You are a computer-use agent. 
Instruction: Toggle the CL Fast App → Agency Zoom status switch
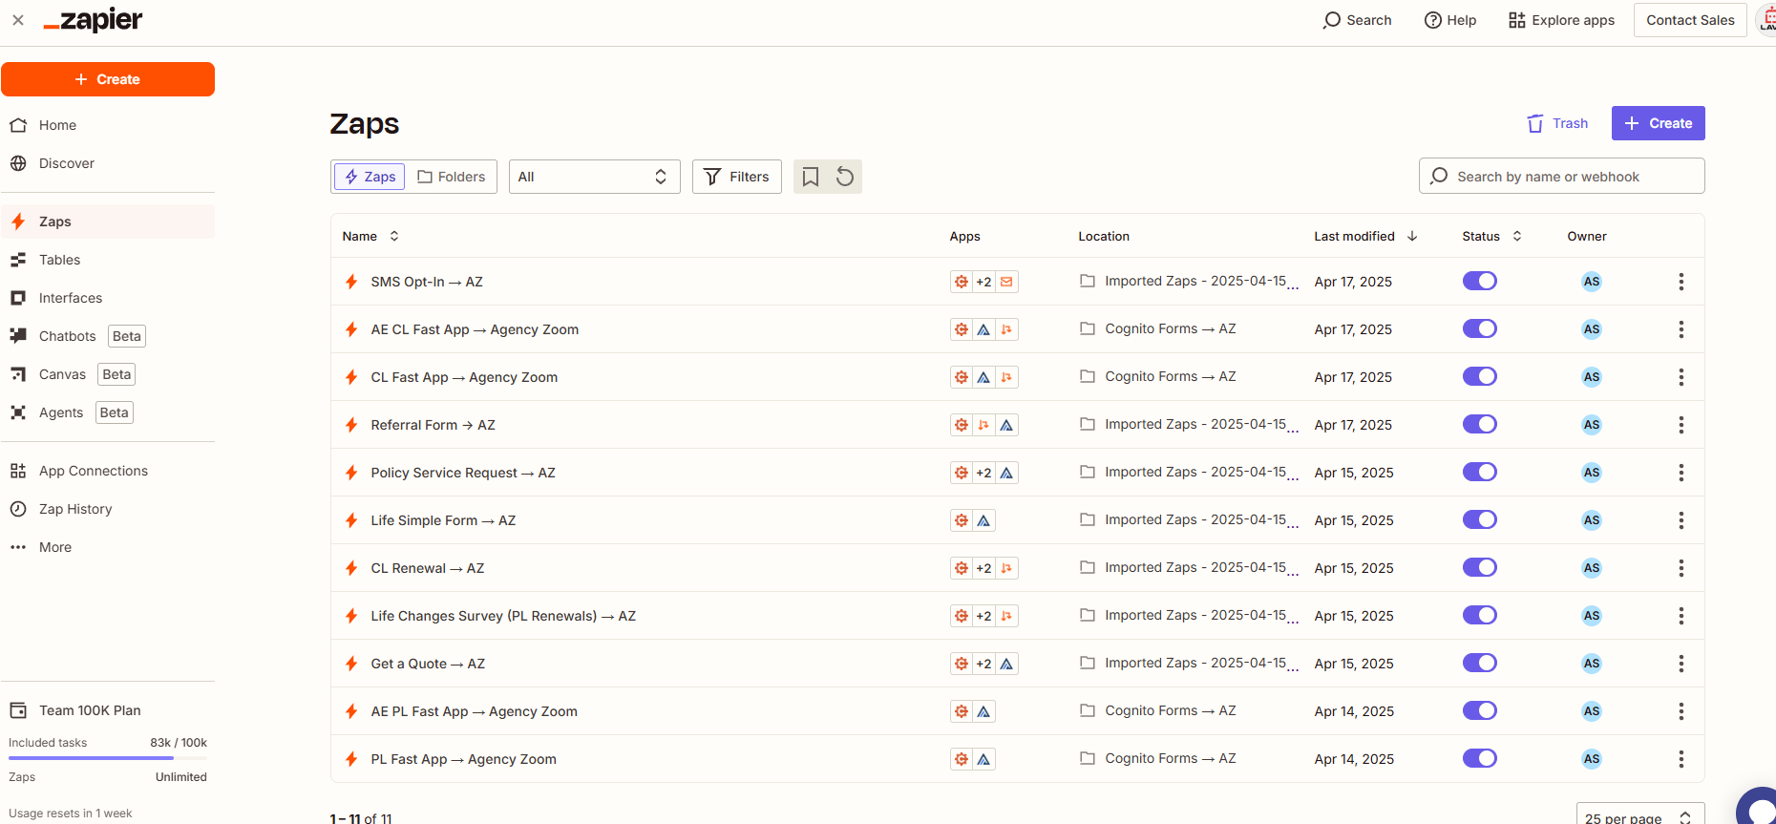click(x=1479, y=376)
